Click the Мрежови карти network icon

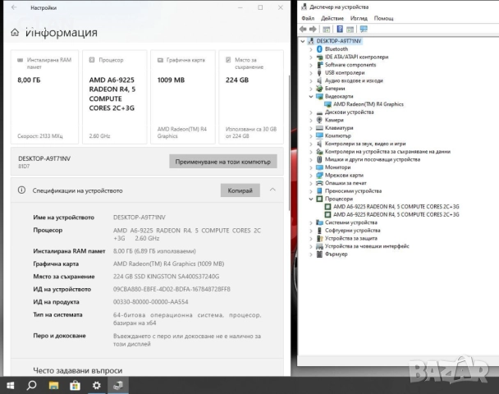[319, 175]
